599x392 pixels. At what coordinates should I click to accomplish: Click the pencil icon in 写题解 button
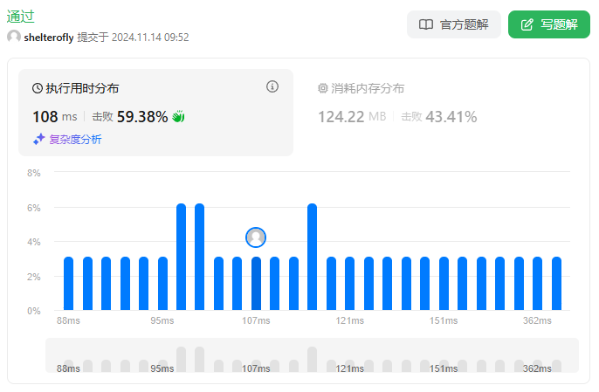527,24
